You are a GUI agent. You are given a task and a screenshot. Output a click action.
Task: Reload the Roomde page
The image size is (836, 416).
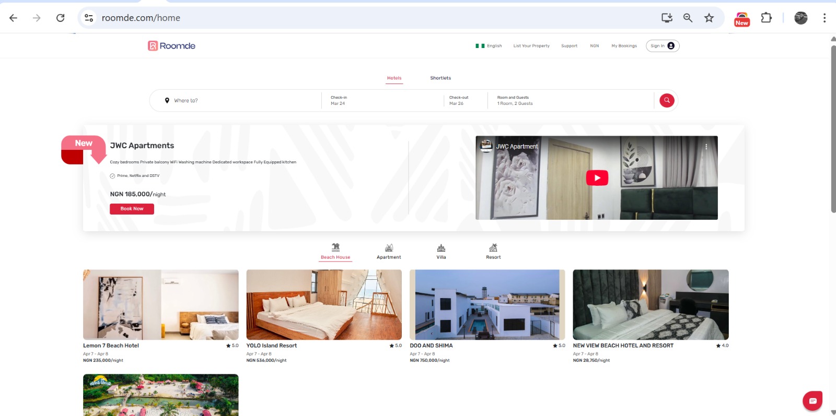[61, 18]
